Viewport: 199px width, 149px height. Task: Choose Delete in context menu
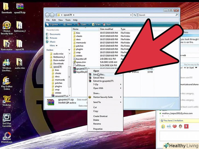click(105, 120)
